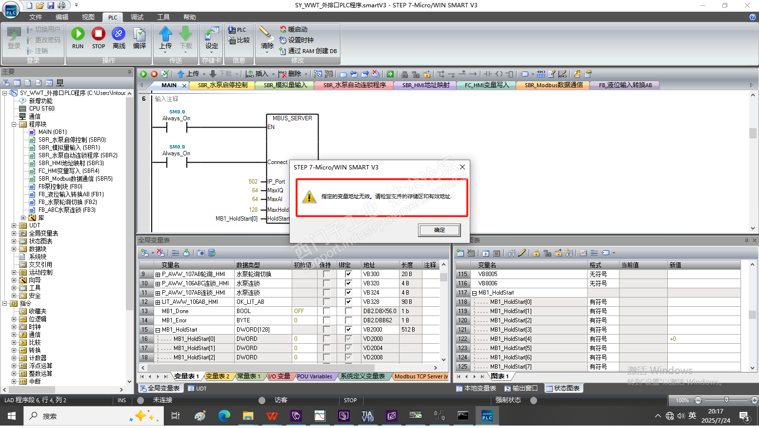
Task: Select the POU Variables sheet tab
Action: [314, 376]
